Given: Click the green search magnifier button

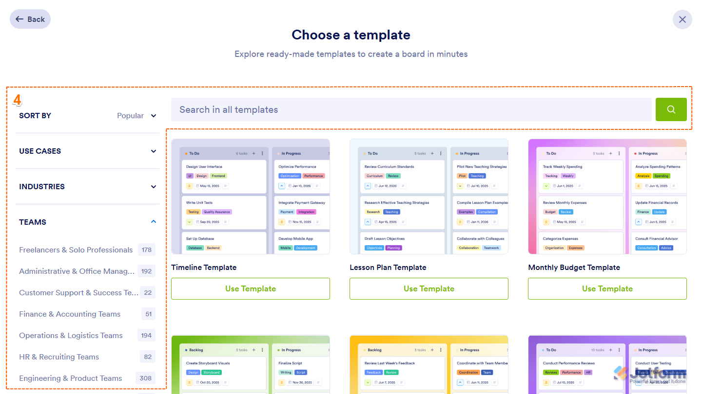Looking at the screenshot, I should click(x=671, y=109).
